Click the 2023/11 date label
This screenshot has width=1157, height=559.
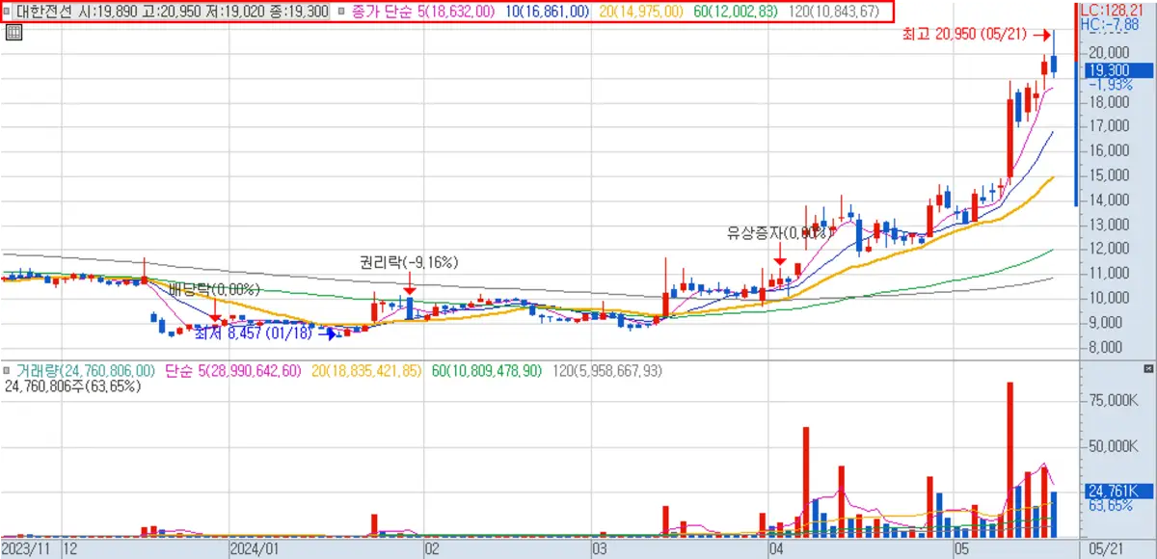pyautogui.click(x=28, y=548)
